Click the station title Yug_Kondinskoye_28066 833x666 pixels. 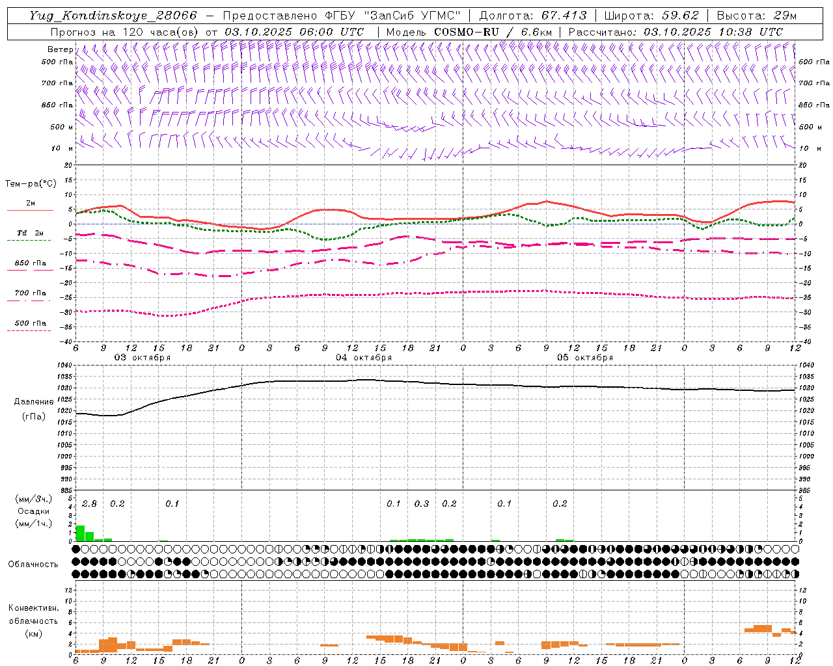coord(113,16)
